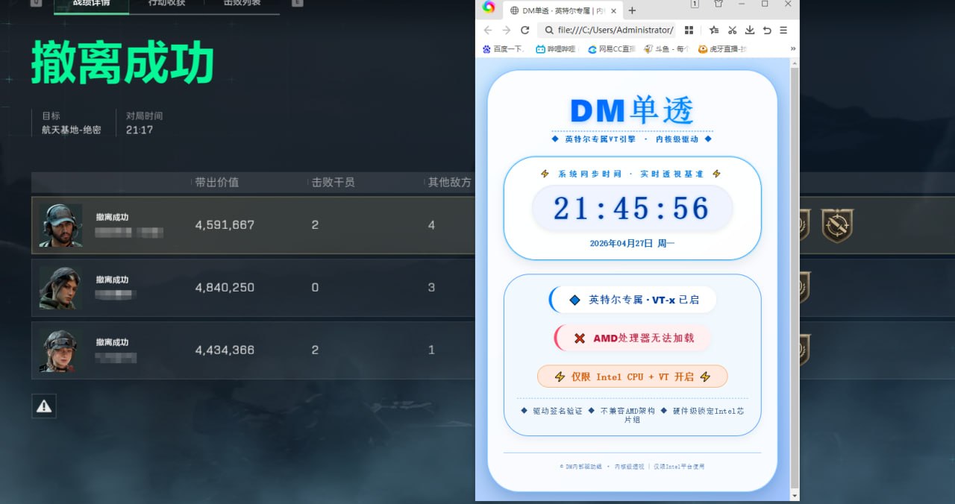Click the 斗鱼 bookmark icon
Screen dimensions: 955x504
(x=648, y=48)
